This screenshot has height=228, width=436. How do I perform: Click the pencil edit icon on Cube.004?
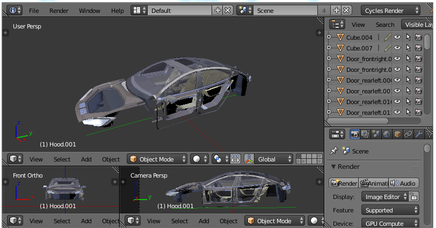387,37
